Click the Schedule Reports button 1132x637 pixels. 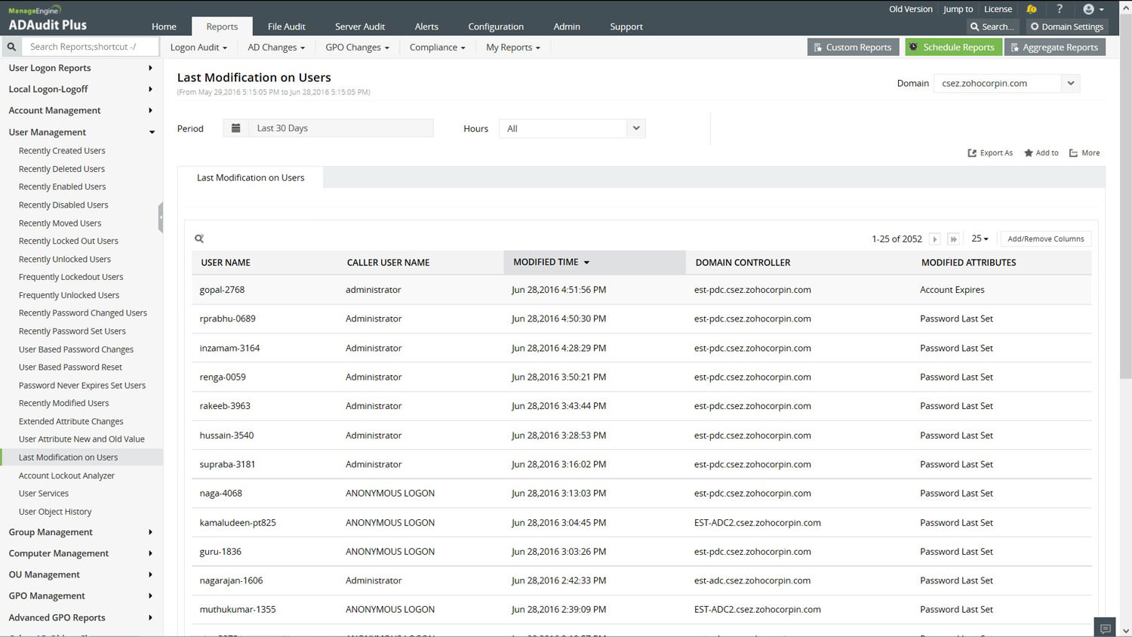point(952,47)
